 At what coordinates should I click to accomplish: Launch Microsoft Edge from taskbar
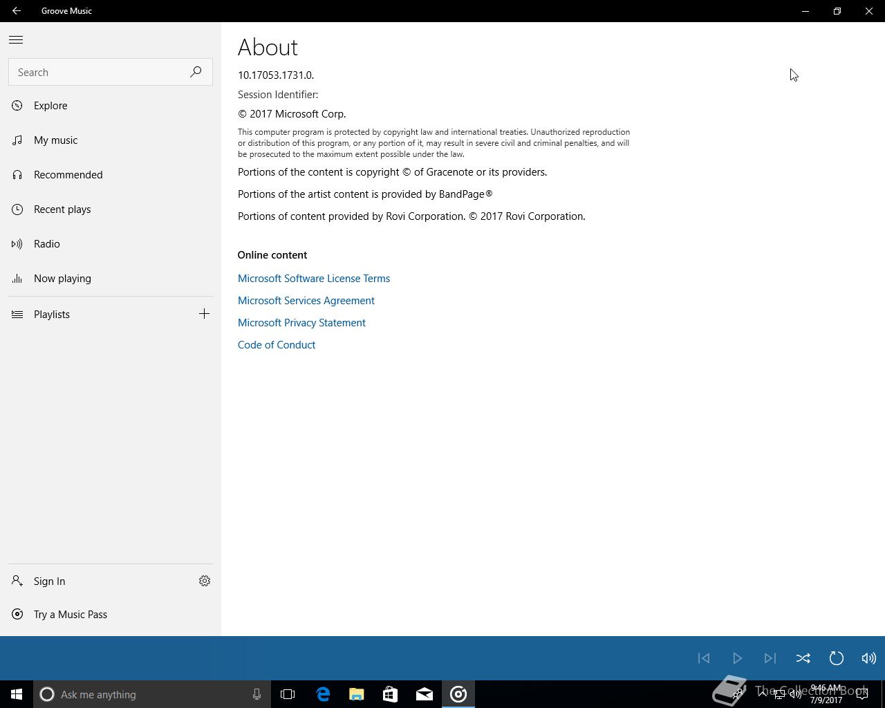[323, 694]
